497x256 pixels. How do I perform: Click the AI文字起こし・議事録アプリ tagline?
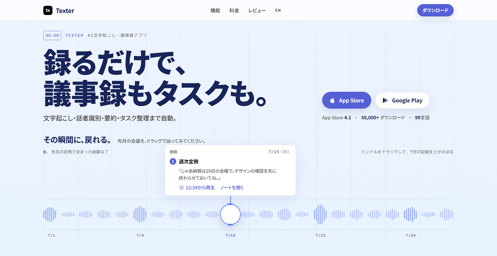pos(117,35)
